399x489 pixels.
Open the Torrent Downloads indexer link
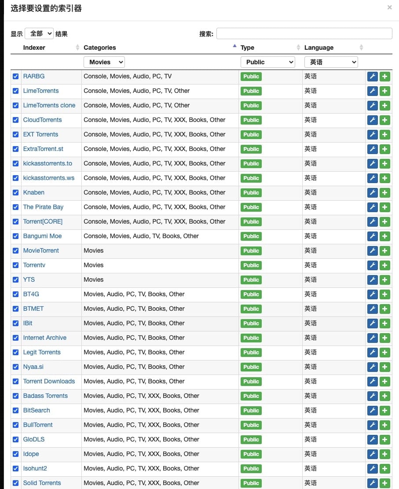coord(49,381)
